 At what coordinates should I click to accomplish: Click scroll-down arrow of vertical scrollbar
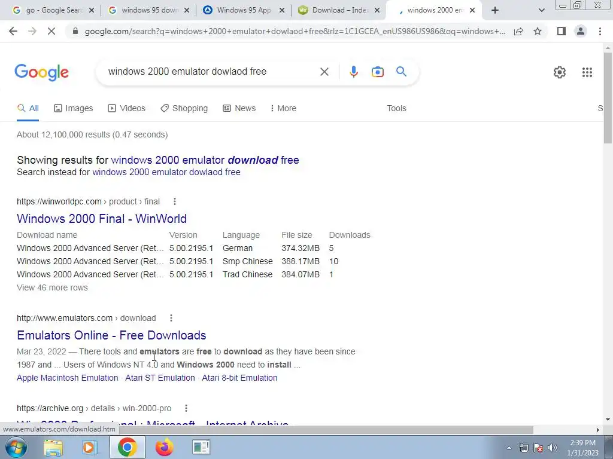(x=608, y=420)
